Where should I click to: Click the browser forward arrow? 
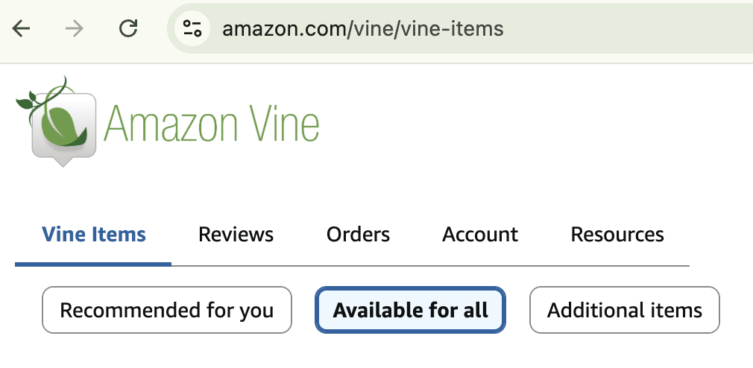coord(75,29)
